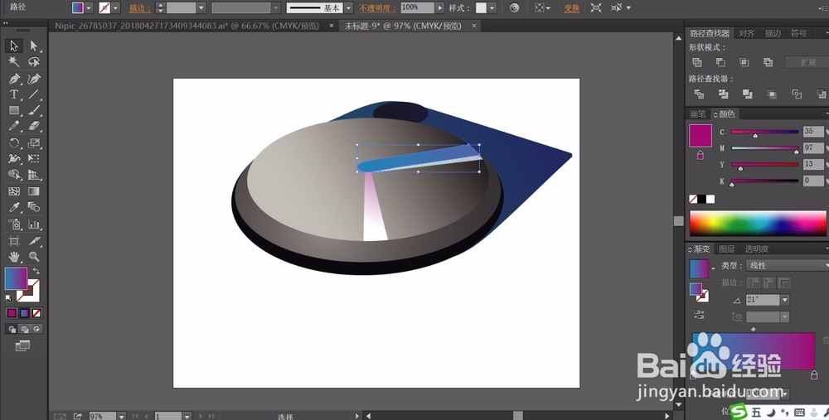The height and width of the screenshot is (420, 829).
Task: Select the Type tool
Action: click(x=14, y=94)
